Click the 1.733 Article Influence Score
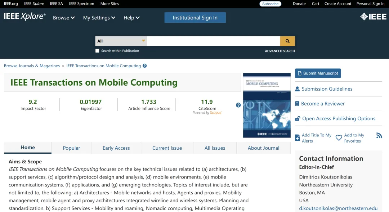This screenshot has height=212, width=389. click(x=149, y=102)
